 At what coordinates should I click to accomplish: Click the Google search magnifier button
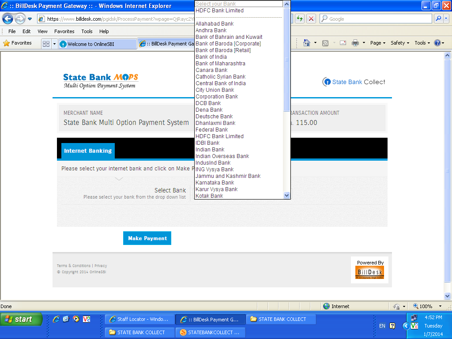point(438,19)
